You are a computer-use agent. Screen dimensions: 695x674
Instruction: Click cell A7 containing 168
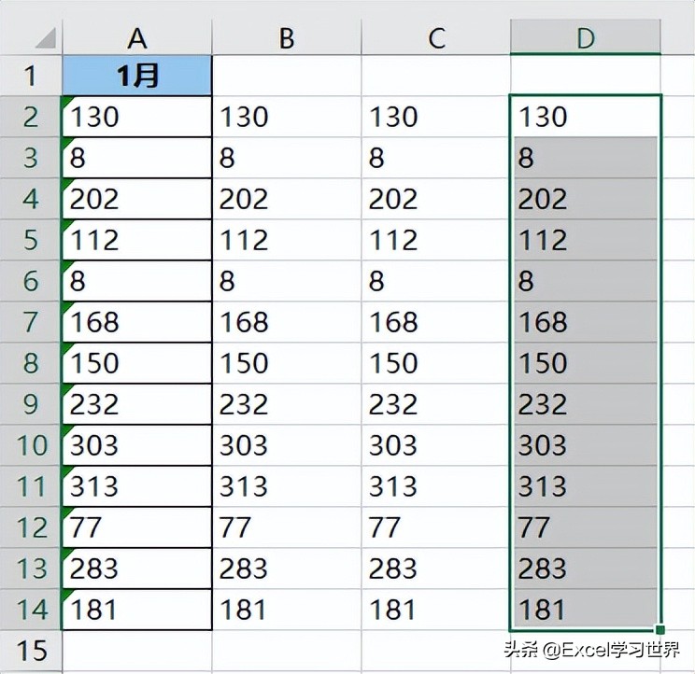[137, 321]
